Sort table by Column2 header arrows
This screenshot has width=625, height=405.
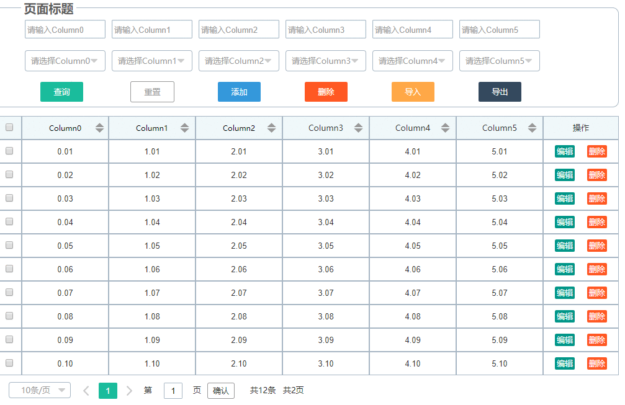coord(271,128)
